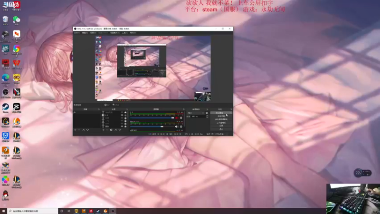The image size is (380, 214).
Task: Toggle visibility eye of the last source row
Action: click(x=122, y=126)
